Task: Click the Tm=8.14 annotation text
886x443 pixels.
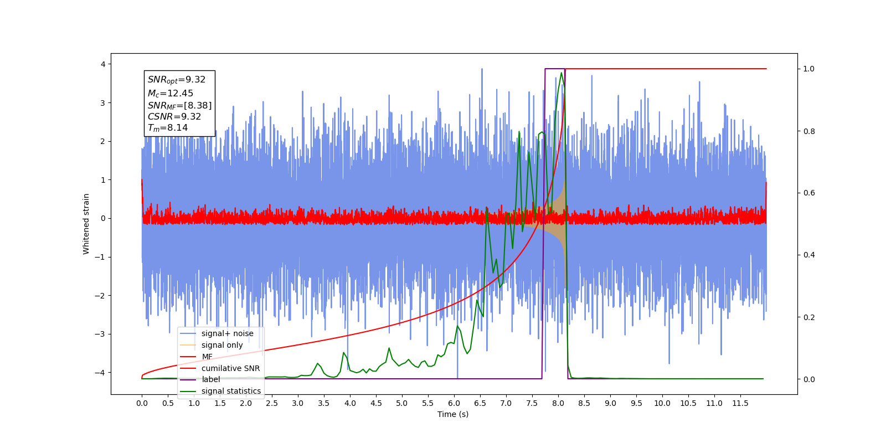Action: 168,128
